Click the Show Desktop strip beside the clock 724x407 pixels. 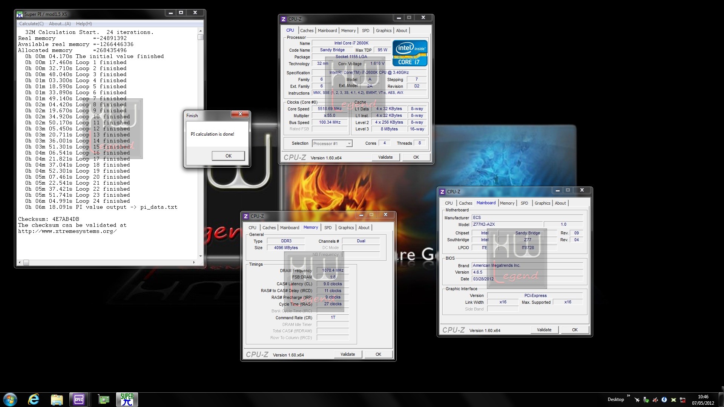(x=721, y=399)
